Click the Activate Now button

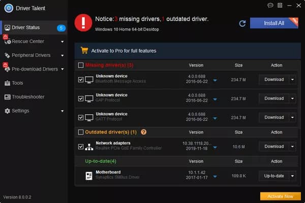[281, 196]
